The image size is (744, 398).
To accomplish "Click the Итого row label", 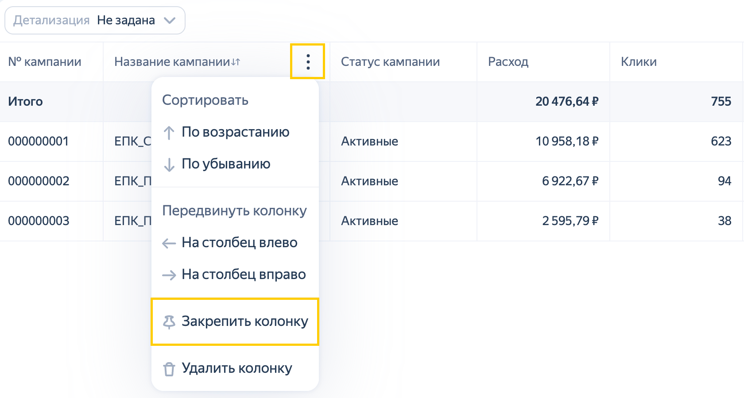I will pos(26,102).
